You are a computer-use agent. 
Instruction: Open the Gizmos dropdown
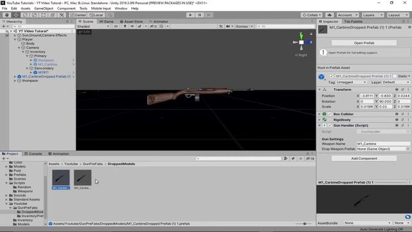coord(244,26)
